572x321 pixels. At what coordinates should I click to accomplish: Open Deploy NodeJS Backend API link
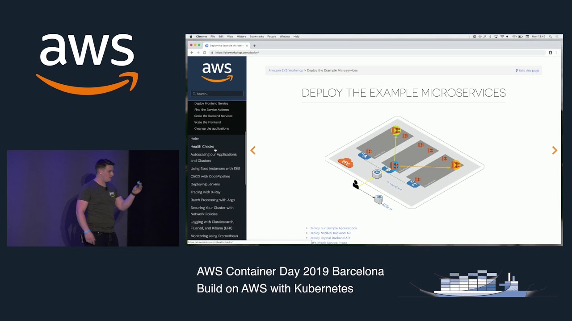pos(330,233)
